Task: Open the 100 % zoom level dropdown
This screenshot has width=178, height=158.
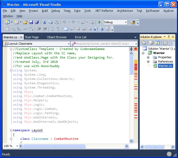Action: point(17,146)
